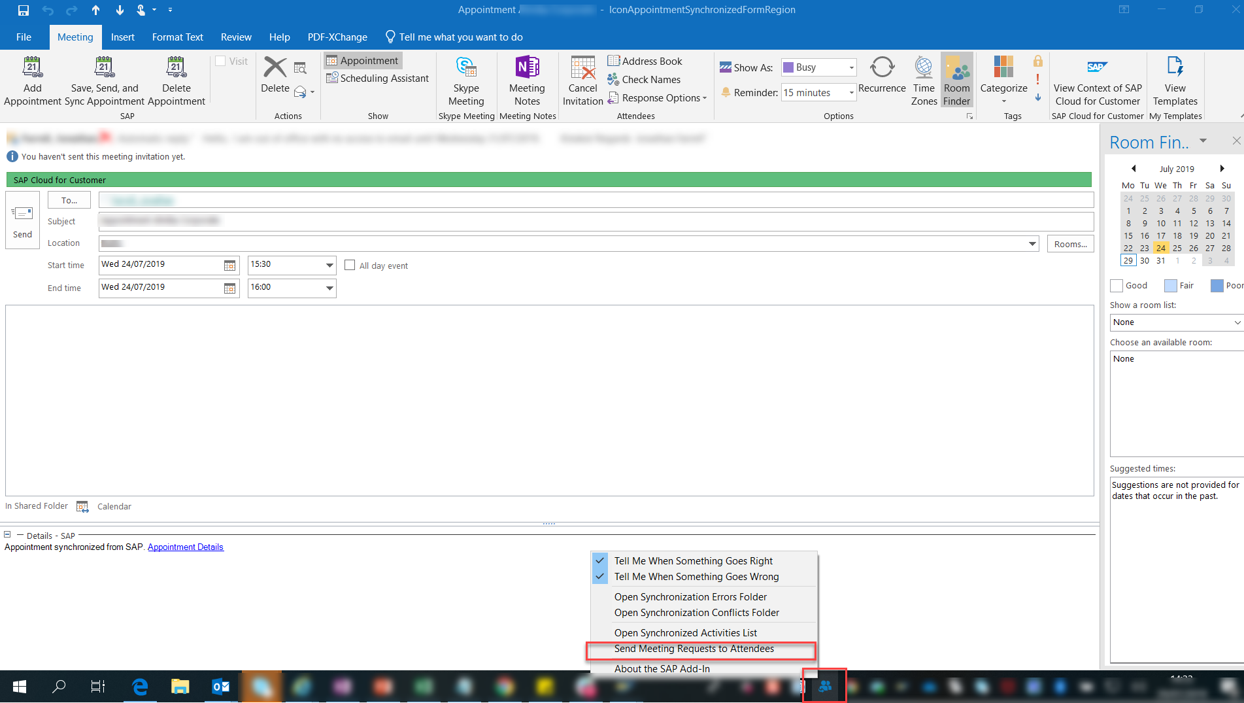Toggle the All day event checkbox
The width and height of the screenshot is (1244, 703).
(350, 265)
